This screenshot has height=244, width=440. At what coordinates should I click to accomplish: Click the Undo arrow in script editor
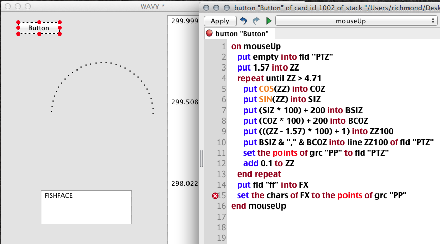(243, 21)
